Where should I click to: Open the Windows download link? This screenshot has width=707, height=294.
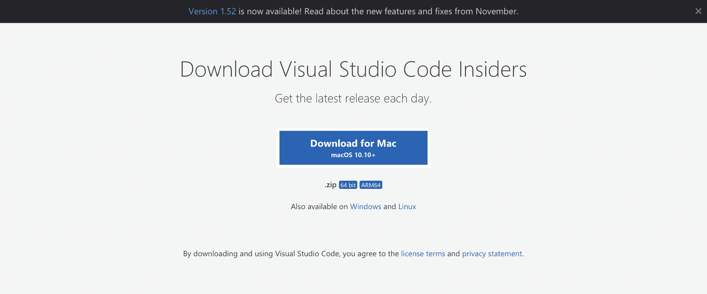click(365, 207)
